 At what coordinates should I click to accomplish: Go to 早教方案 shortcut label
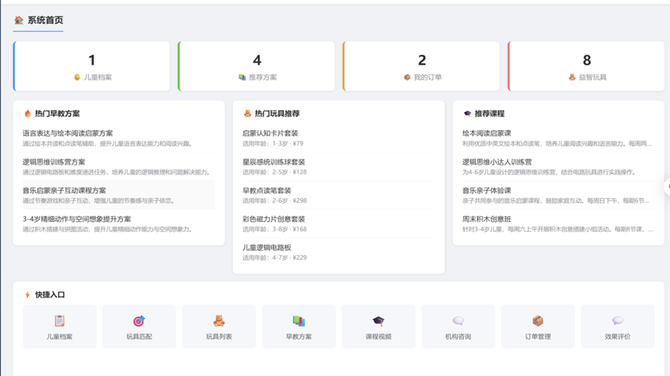click(298, 337)
